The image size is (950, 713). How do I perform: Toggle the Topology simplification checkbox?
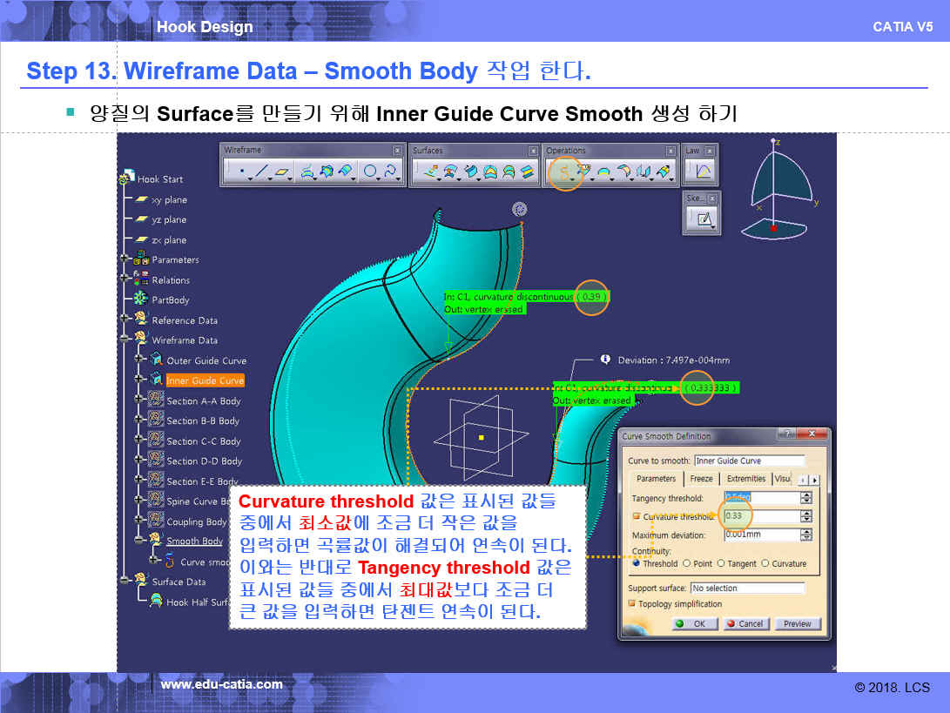tap(632, 603)
